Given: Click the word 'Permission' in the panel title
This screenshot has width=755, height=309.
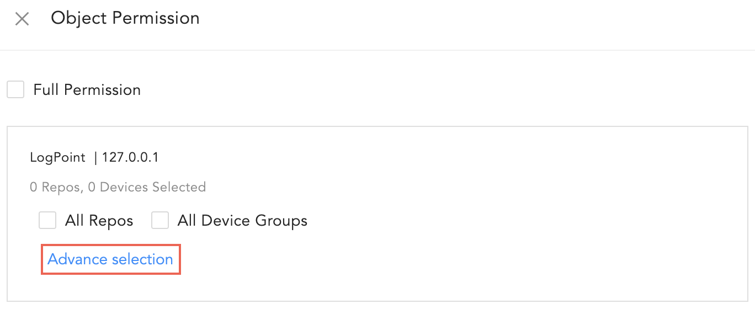Looking at the screenshot, I should [156, 18].
